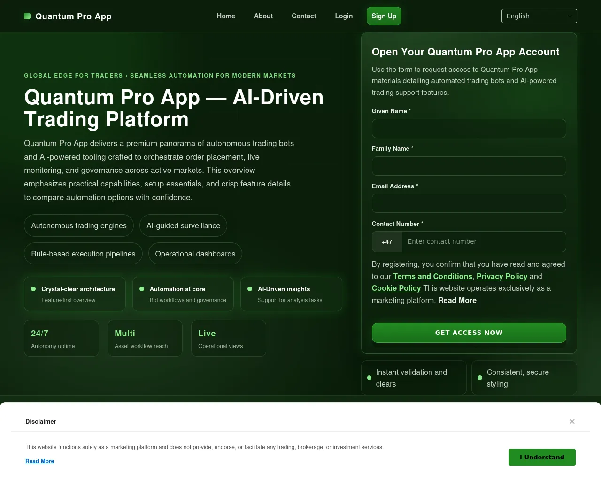Close the Disclaimer banner with X icon
This screenshot has height=481, width=601.
(572, 421)
